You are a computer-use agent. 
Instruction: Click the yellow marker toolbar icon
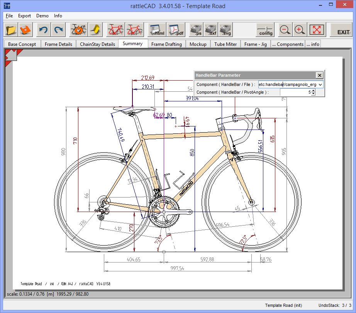pyautogui.click(x=95, y=30)
